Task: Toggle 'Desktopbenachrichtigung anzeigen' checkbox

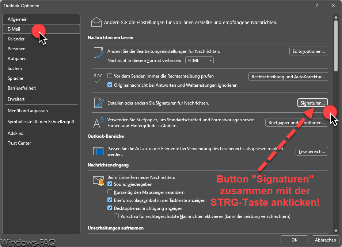Action: (110, 208)
